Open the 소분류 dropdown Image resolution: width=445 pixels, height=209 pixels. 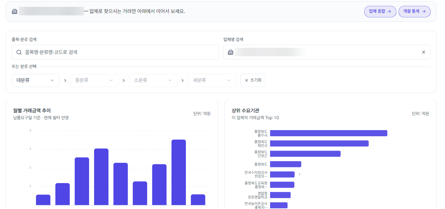click(153, 81)
